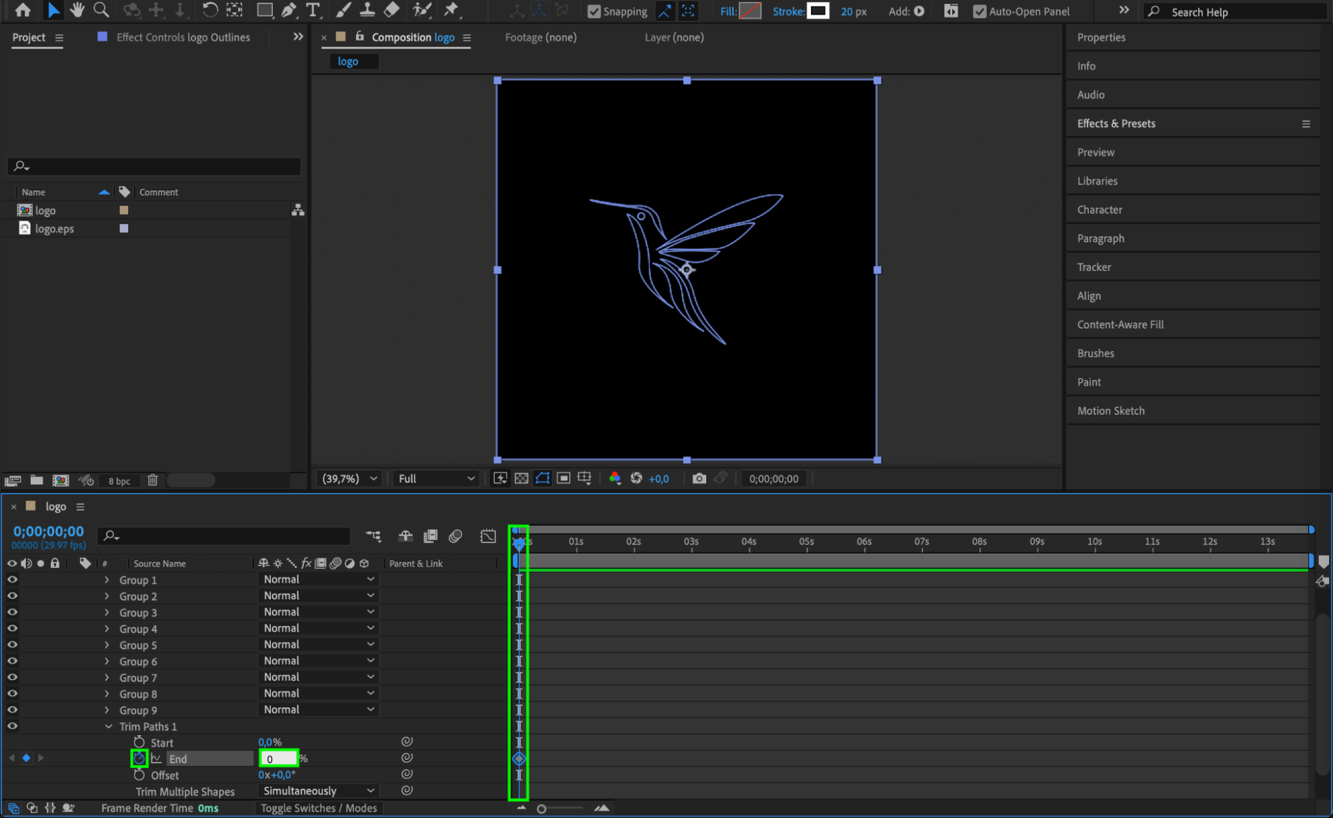This screenshot has height=818, width=1333.
Task: Disable the Snapping checkbox
Action: coord(593,11)
